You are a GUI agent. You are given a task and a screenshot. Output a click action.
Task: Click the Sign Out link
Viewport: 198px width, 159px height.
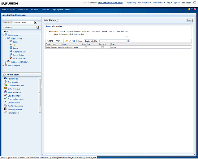(177, 2)
